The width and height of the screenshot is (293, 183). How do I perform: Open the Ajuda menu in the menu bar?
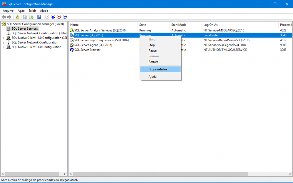(x=44, y=11)
